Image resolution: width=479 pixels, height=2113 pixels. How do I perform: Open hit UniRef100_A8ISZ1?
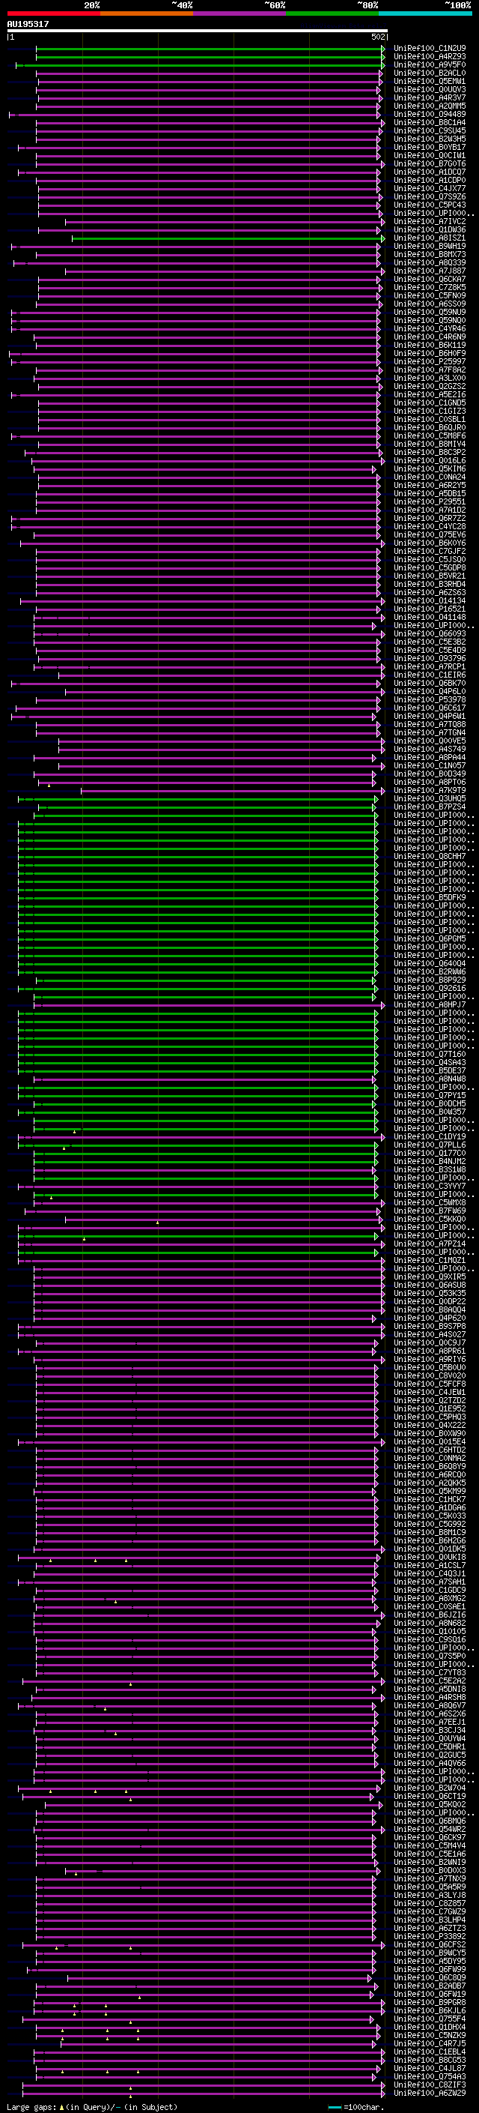[430, 238]
